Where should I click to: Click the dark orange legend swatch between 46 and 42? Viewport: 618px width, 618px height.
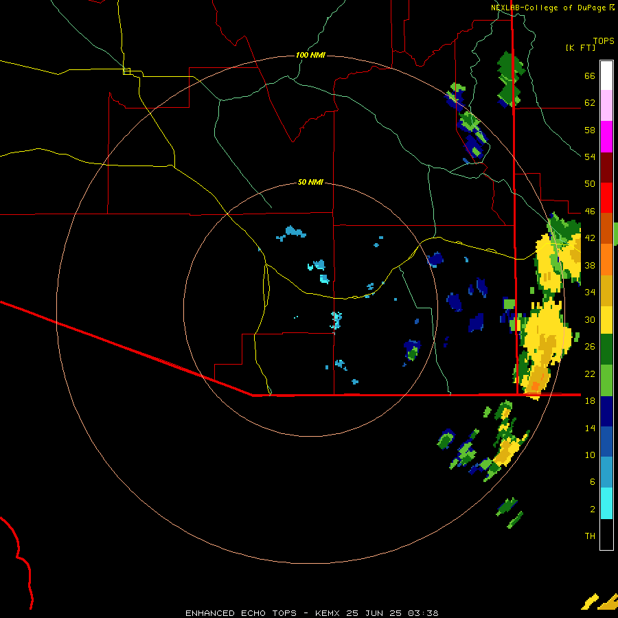click(606, 229)
